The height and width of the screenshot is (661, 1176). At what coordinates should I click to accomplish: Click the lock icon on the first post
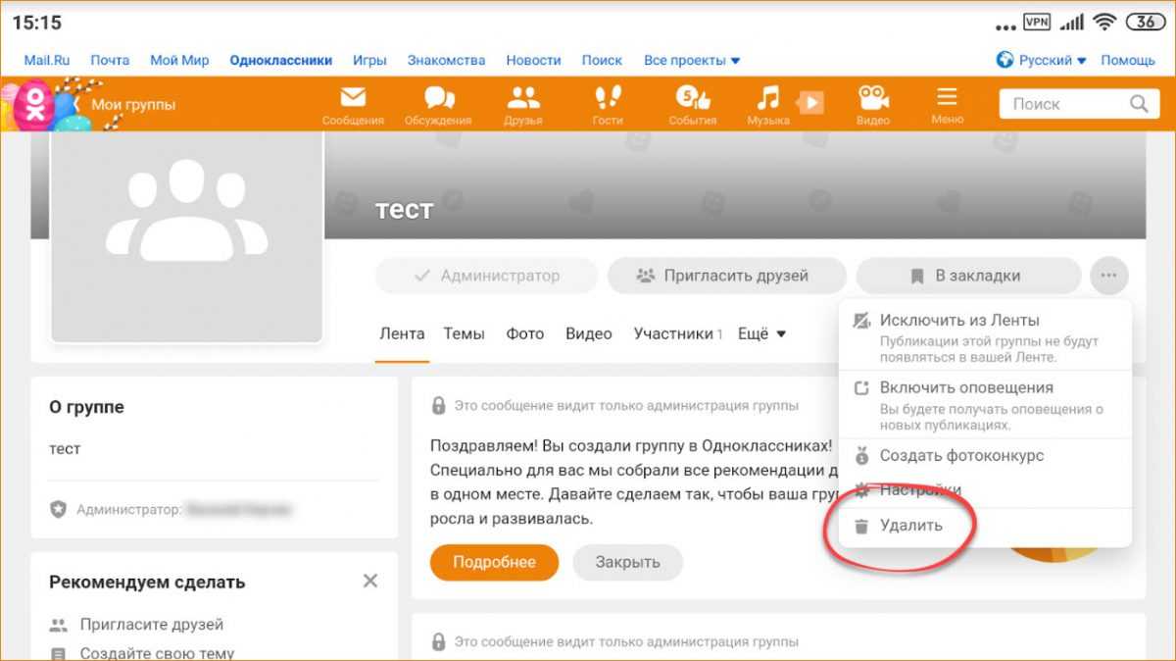[438, 406]
